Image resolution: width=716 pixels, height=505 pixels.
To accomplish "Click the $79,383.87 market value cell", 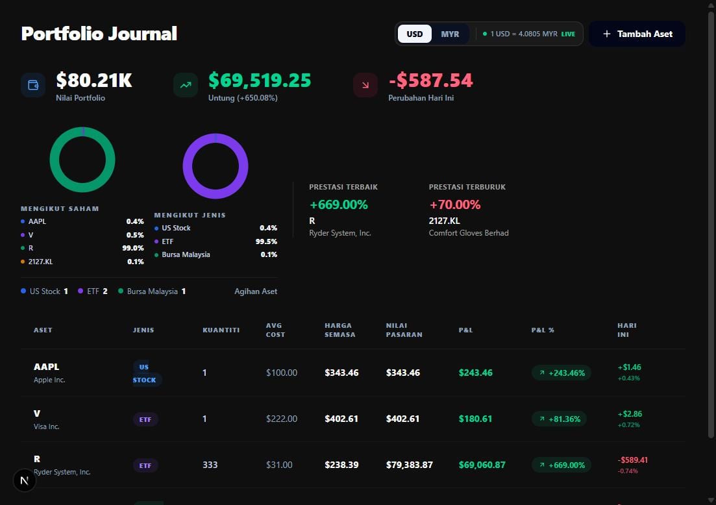I will tap(409, 465).
